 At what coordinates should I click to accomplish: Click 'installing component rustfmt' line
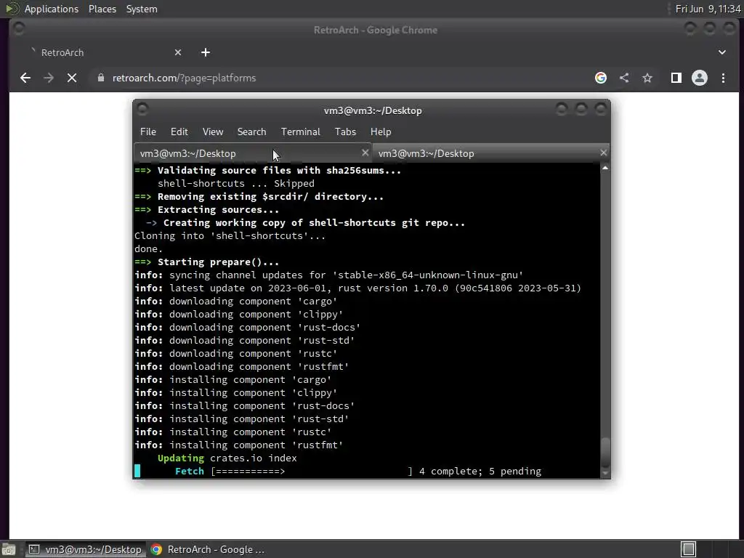click(x=238, y=445)
